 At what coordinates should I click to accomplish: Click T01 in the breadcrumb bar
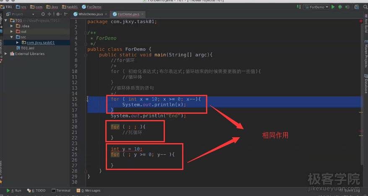6,7
